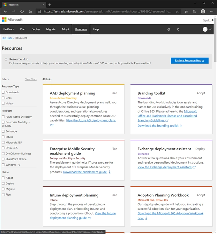Open View the Azure AD deployment plans link
This screenshot has height=234, width=217.
tap(91, 120)
